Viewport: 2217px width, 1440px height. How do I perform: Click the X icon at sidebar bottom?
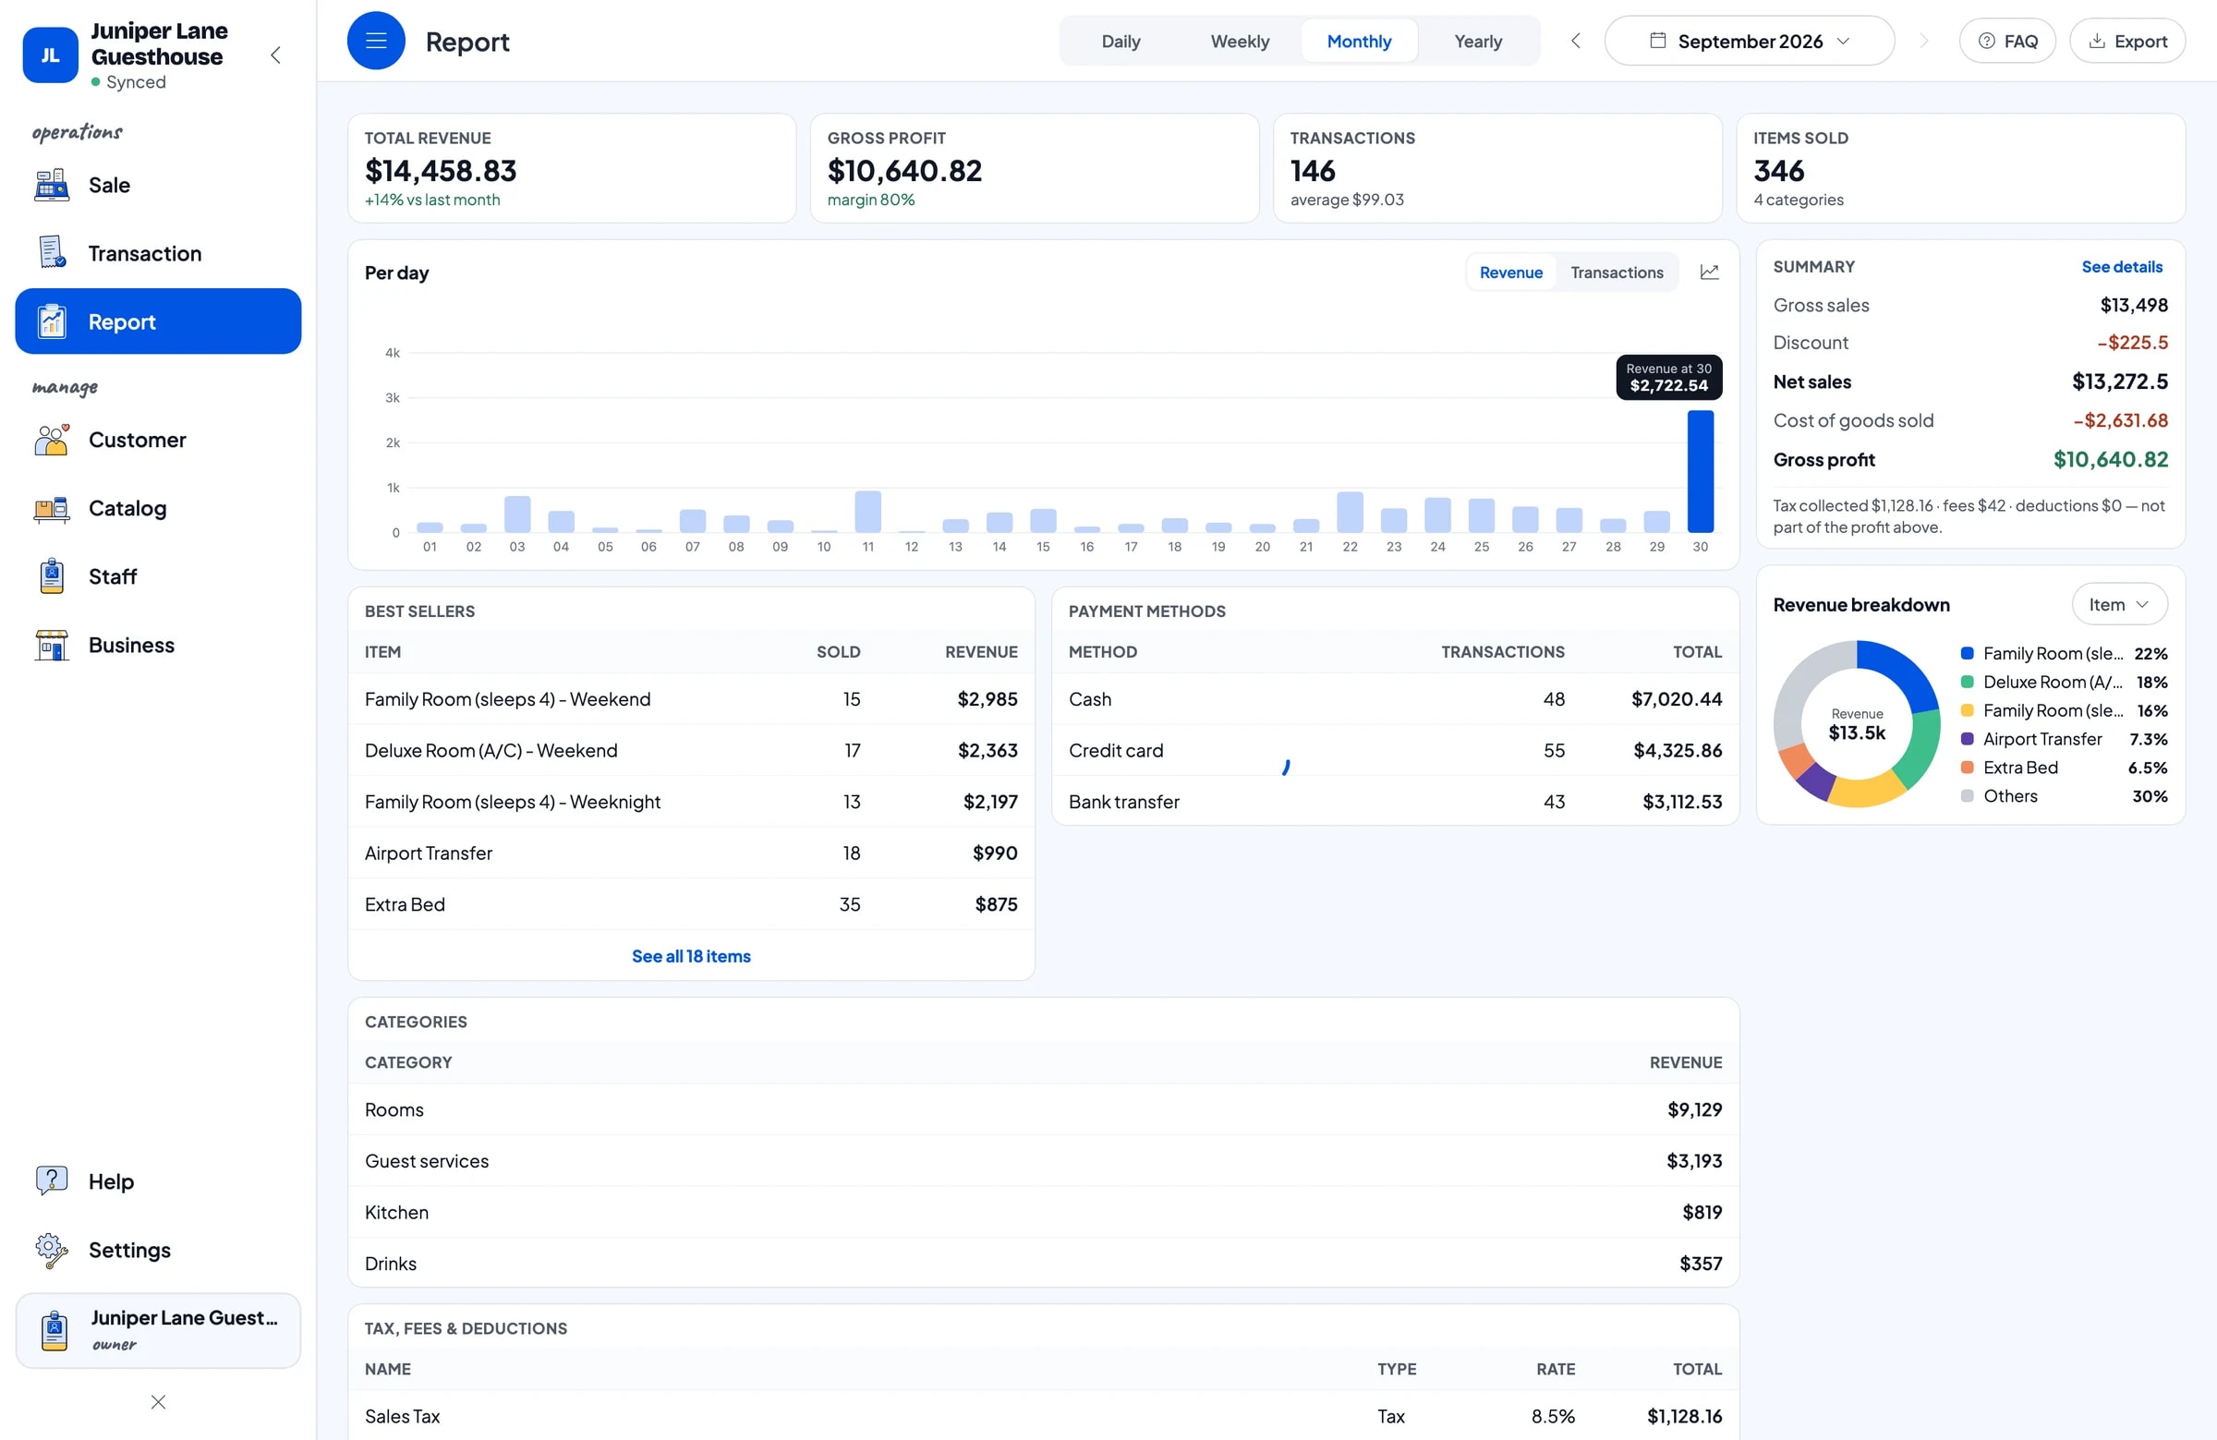click(158, 1402)
